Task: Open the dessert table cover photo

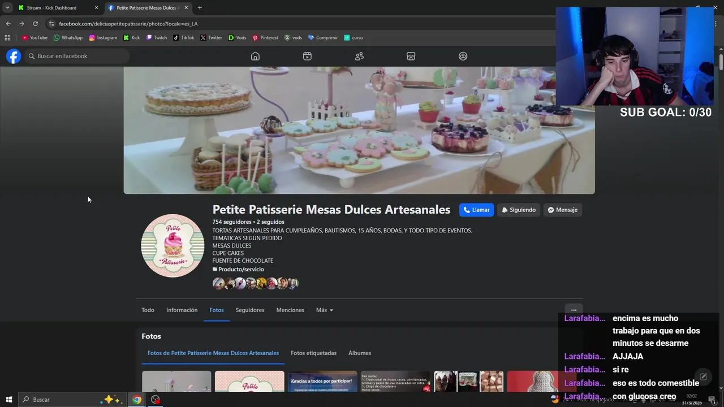Action: pos(359,130)
